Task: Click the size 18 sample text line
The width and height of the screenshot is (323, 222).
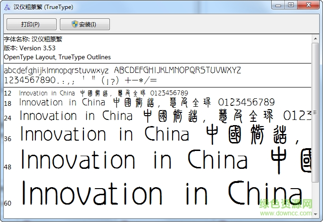Action: pyautogui.click(x=147, y=103)
